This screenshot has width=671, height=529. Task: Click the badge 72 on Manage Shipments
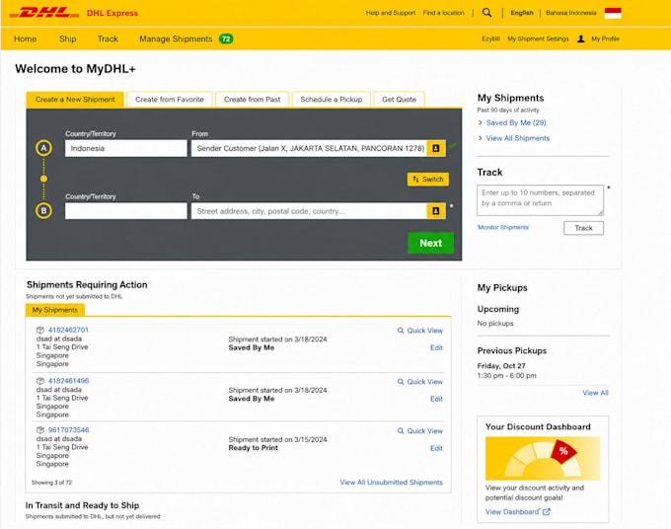[x=226, y=38]
